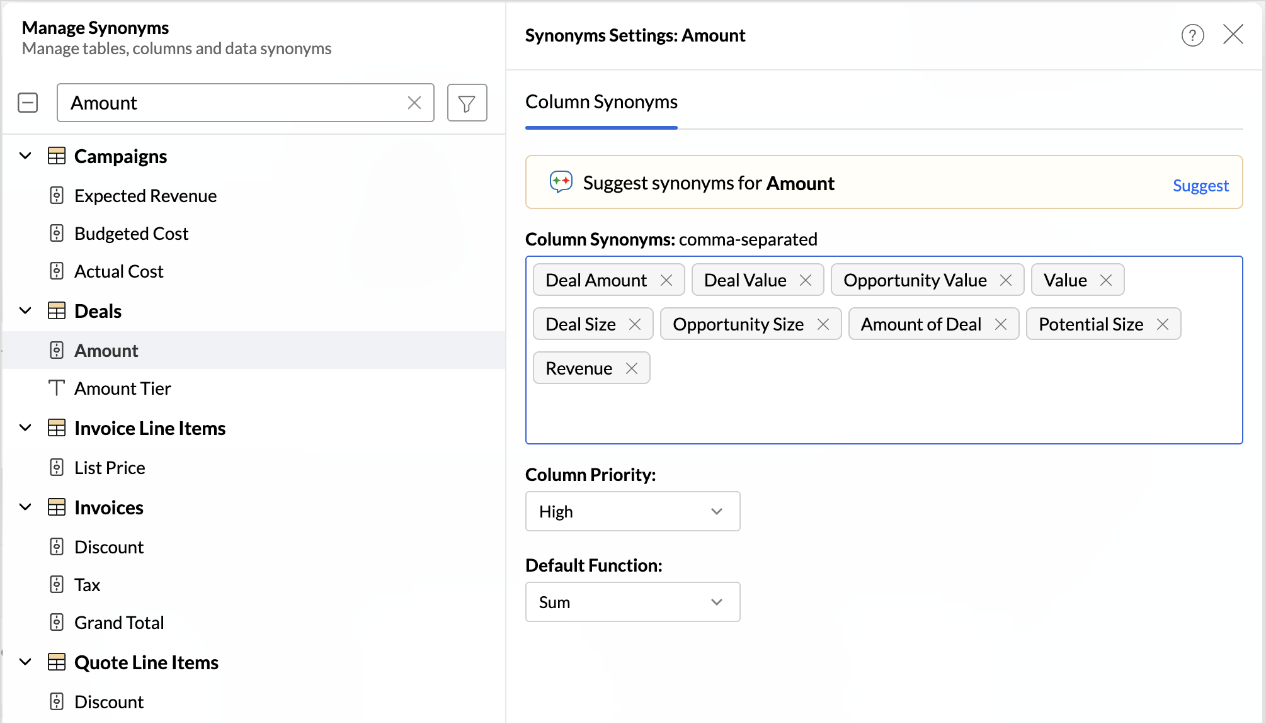
Task: Select the Amount Tier column
Action: coord(122,388)
